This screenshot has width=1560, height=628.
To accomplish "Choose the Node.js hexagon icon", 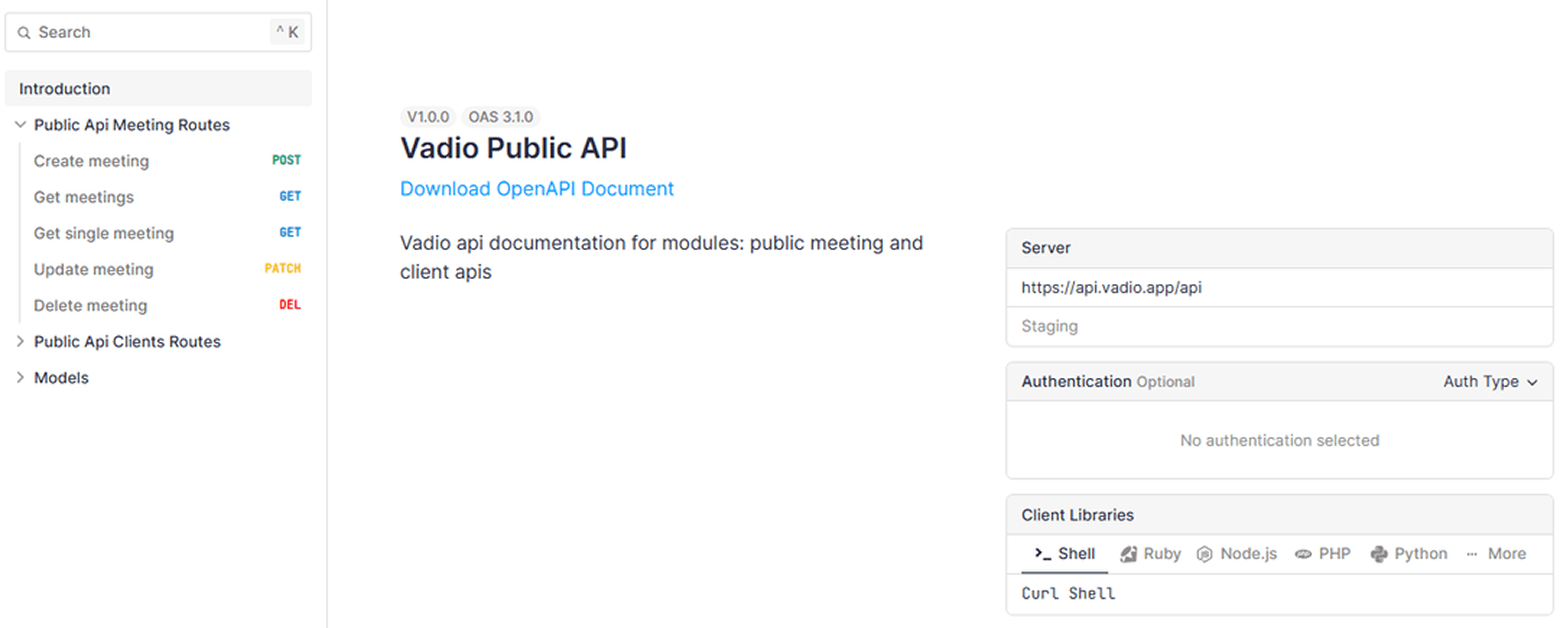I will pos(1204,554).
